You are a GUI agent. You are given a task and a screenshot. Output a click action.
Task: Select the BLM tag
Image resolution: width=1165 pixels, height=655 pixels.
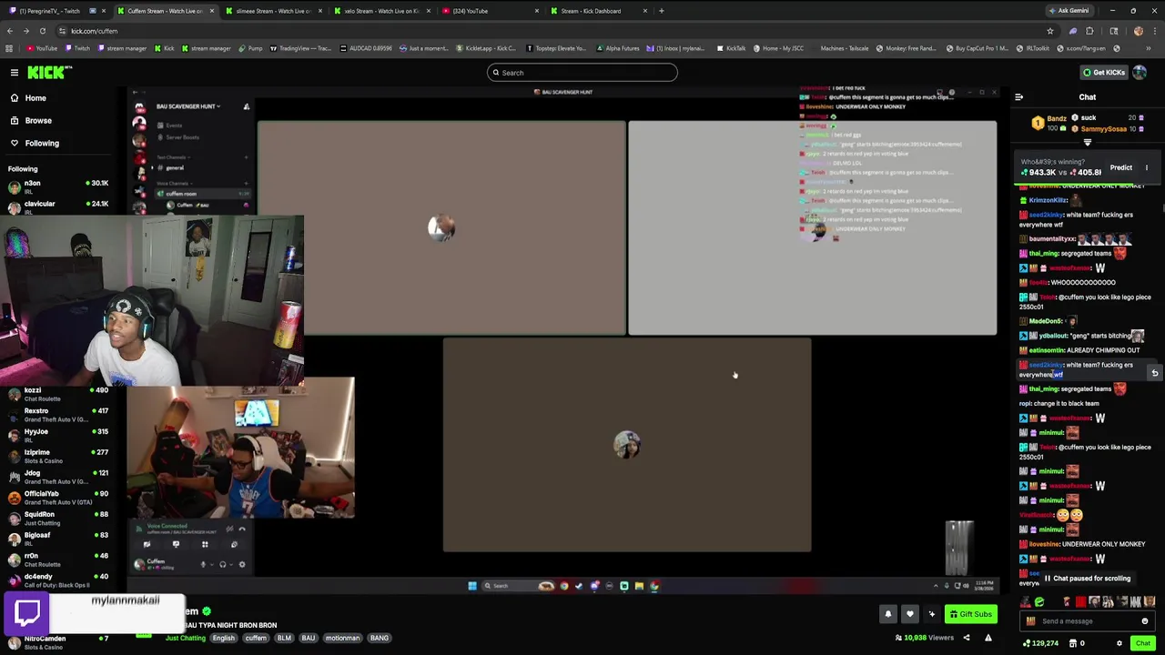[284, 638]
